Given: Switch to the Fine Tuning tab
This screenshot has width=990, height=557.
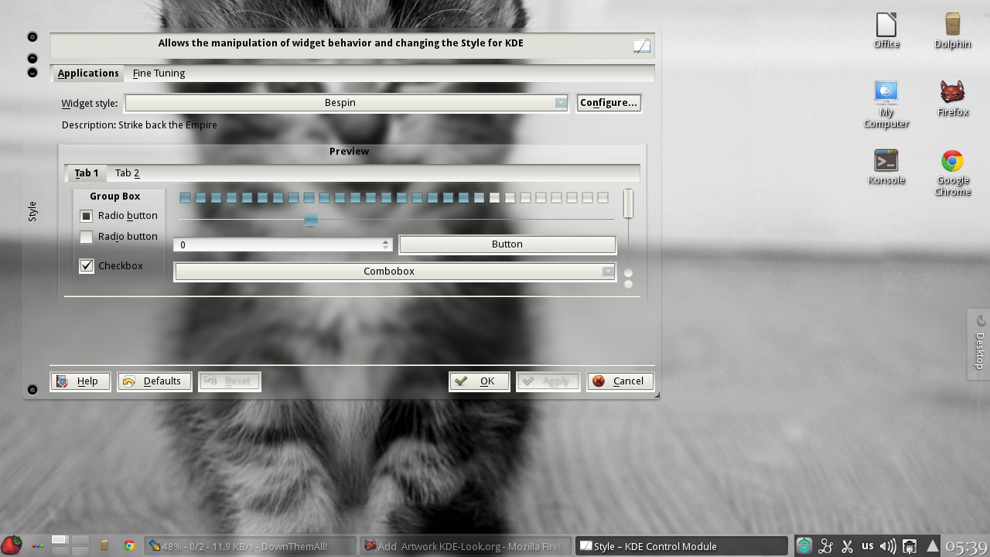Looking at the screenshot, I should [159, 73].
